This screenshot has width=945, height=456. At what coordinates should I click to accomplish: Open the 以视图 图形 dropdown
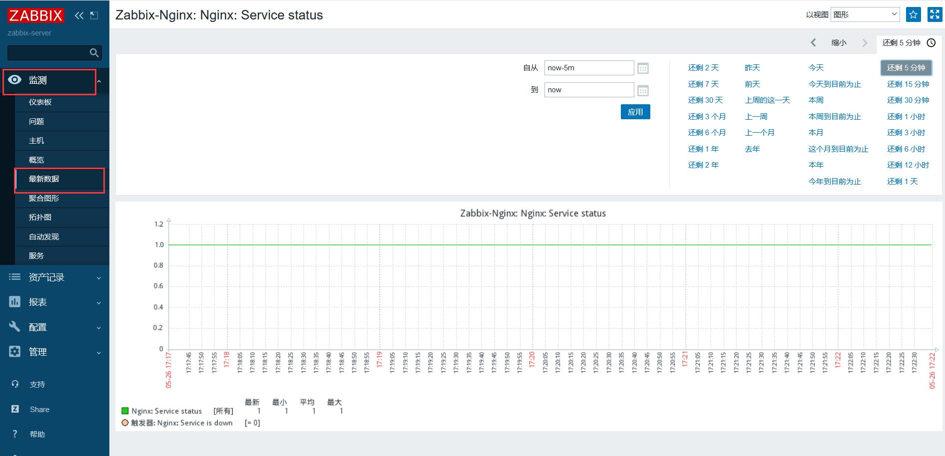tap(865, 15)
